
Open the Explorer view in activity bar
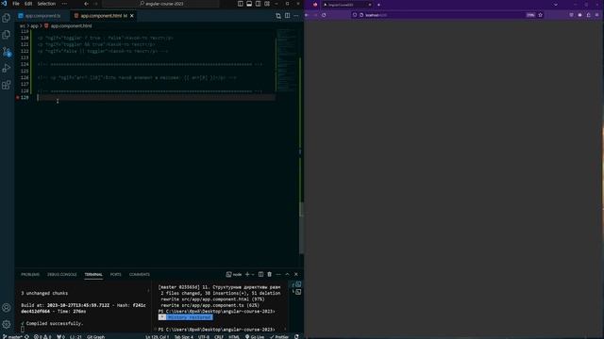coord(7,18)
